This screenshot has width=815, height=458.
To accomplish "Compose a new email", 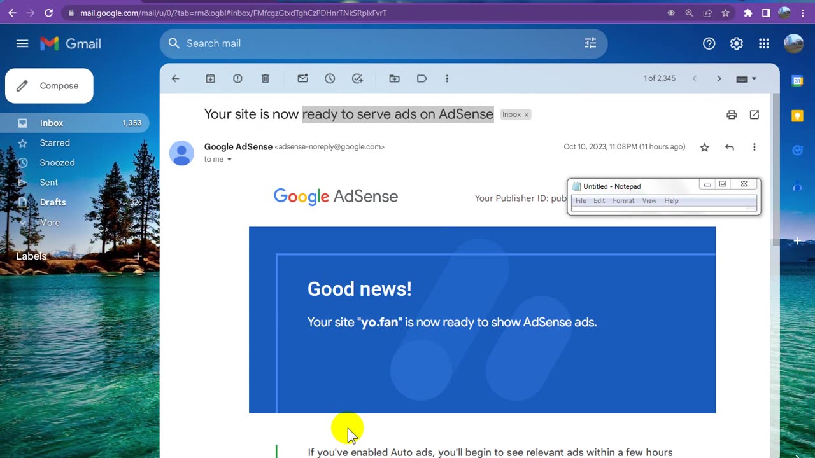I will coord(49,86).
